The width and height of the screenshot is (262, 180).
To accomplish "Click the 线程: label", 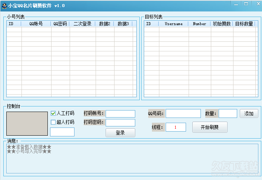I will [x=157, y=127].
